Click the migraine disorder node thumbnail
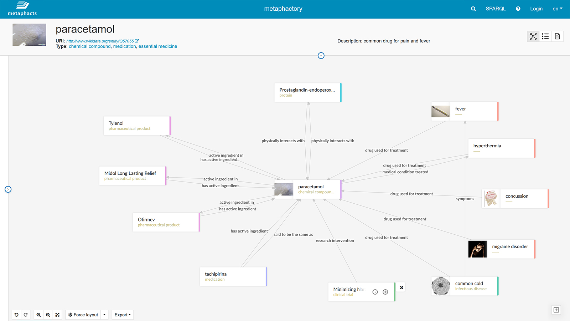The width and height of the screenshot is (570, 321). (x=478, y=249)
